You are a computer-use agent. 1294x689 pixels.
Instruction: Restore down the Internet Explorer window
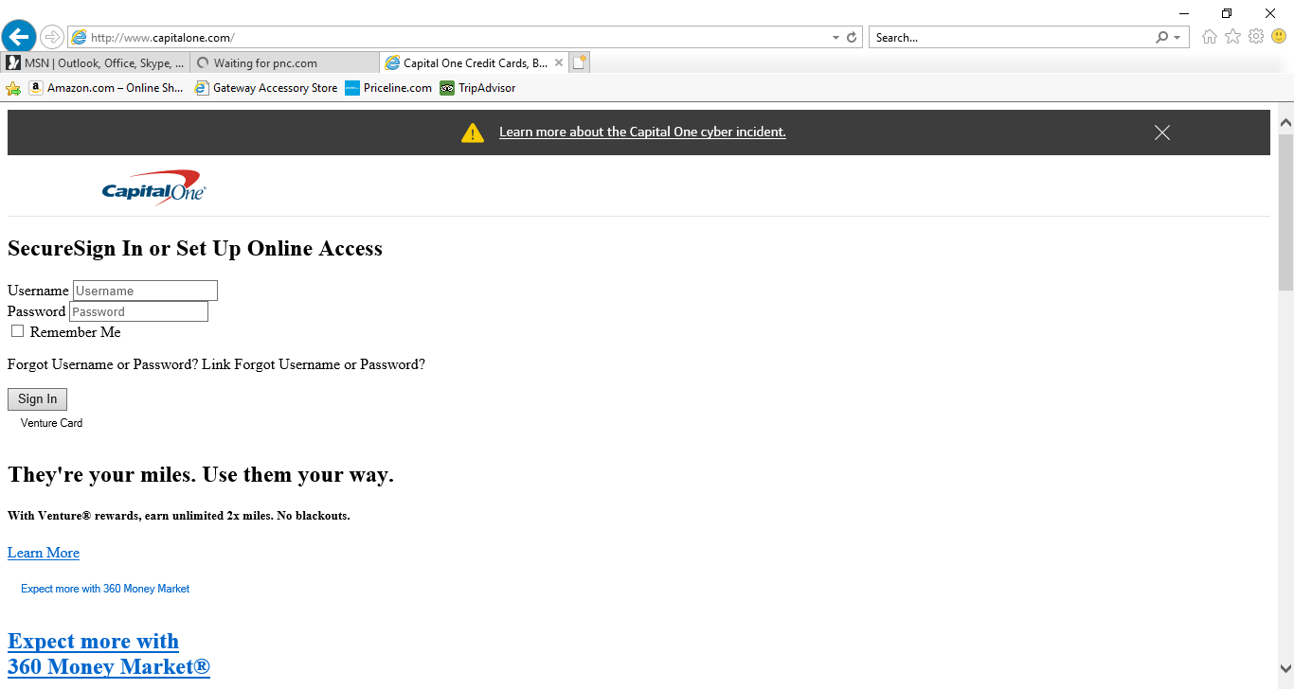(1227, 13)
